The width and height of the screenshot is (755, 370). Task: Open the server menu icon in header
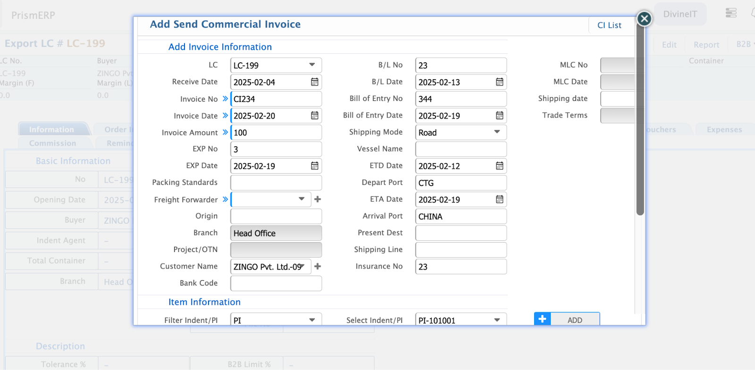point(731,13)
